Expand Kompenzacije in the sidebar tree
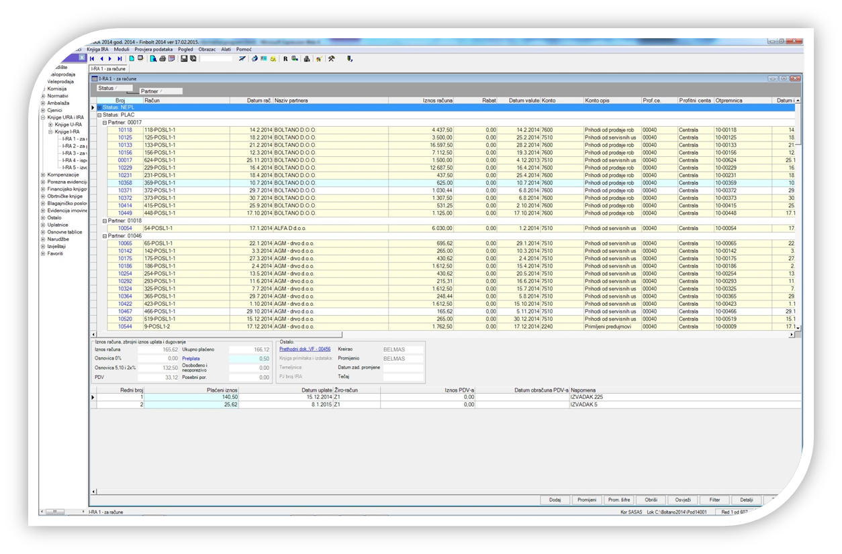 43,174
